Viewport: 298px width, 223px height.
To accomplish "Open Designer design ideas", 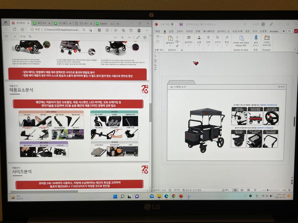I will pyautogui.click(x=267, y=38).
